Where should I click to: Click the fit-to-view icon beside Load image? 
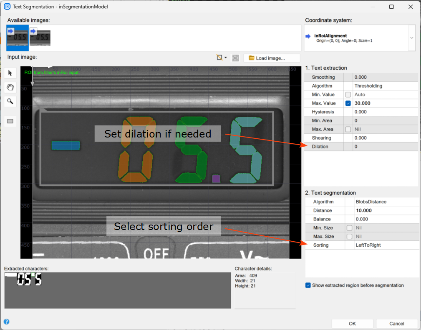pyautogui.click(x=235, y=58)
